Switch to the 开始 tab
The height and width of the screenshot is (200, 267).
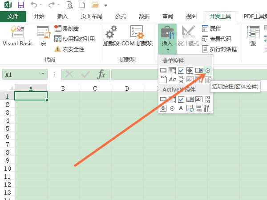[x=39, y=16]
